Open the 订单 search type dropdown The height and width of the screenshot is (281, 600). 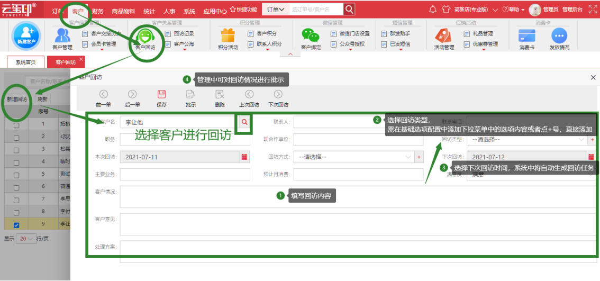pos(276,9)
